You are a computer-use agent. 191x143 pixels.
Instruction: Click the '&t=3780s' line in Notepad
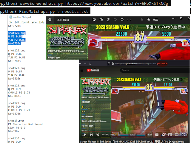[14, 61]
